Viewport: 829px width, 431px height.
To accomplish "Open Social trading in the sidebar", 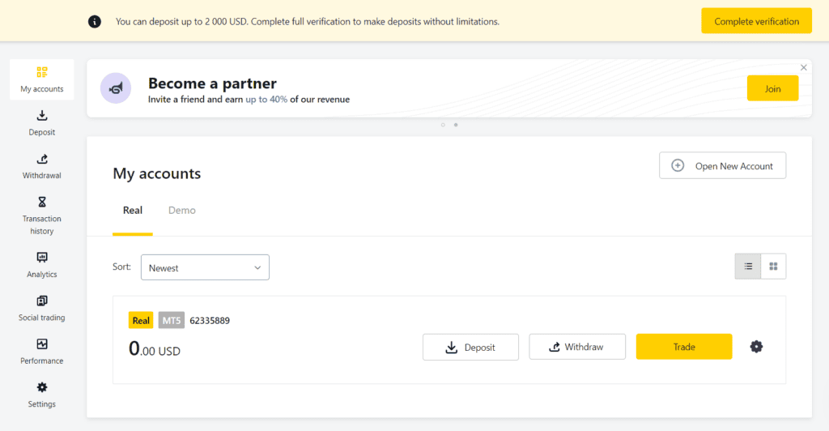I will 42,309.
